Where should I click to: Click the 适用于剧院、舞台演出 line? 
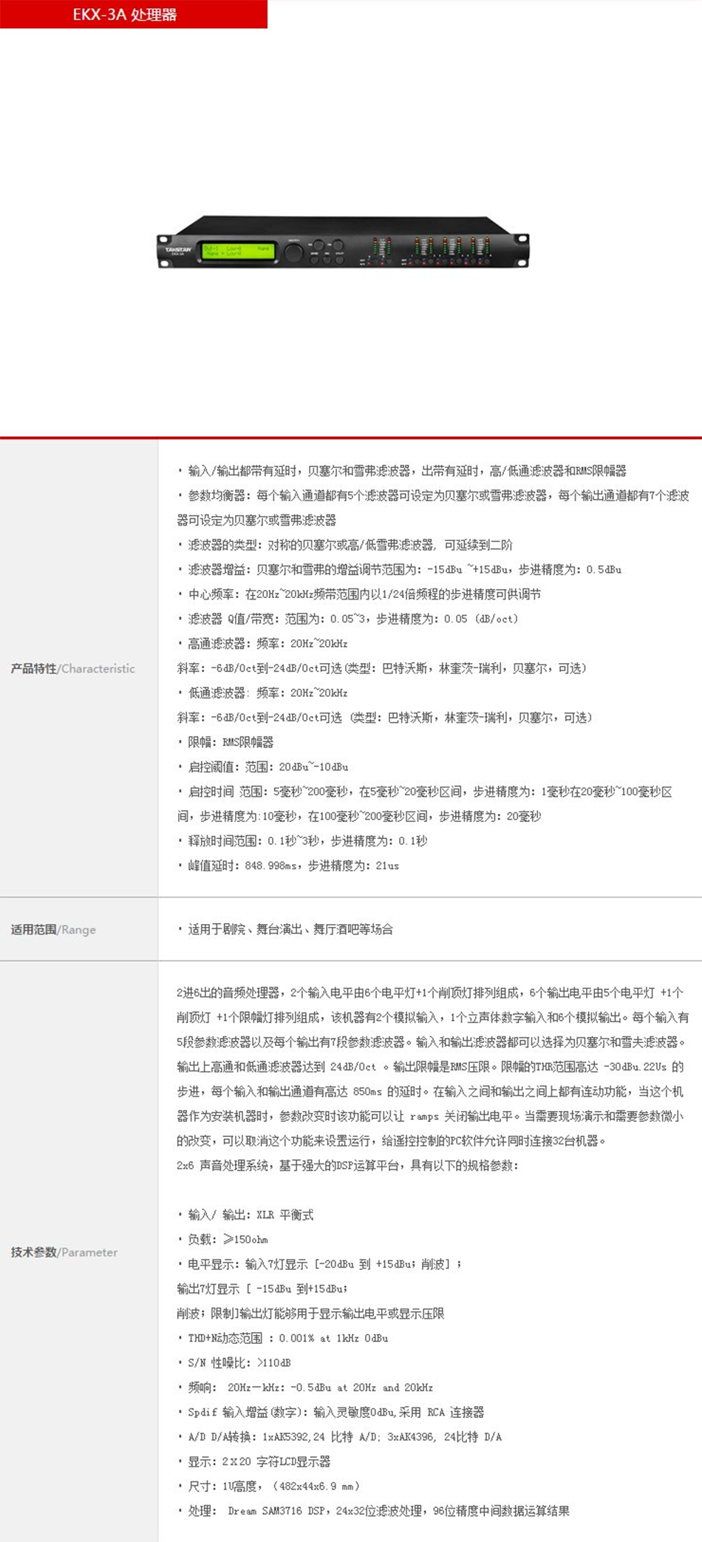pos(285,929)
